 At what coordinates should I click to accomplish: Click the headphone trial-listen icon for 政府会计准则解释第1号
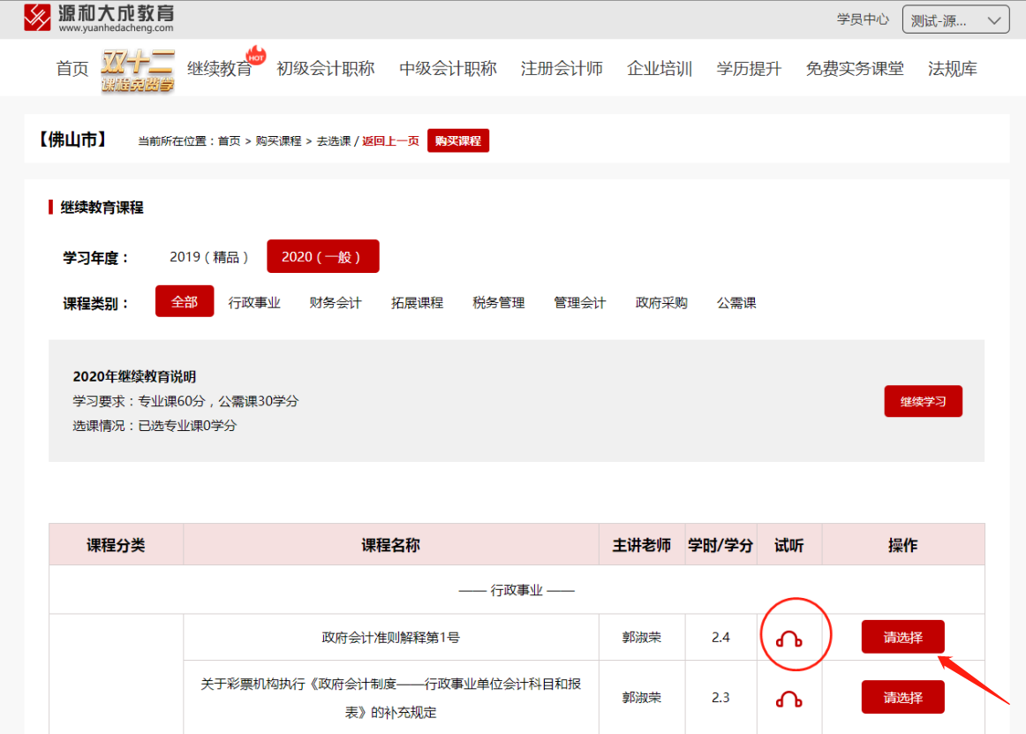788,639
